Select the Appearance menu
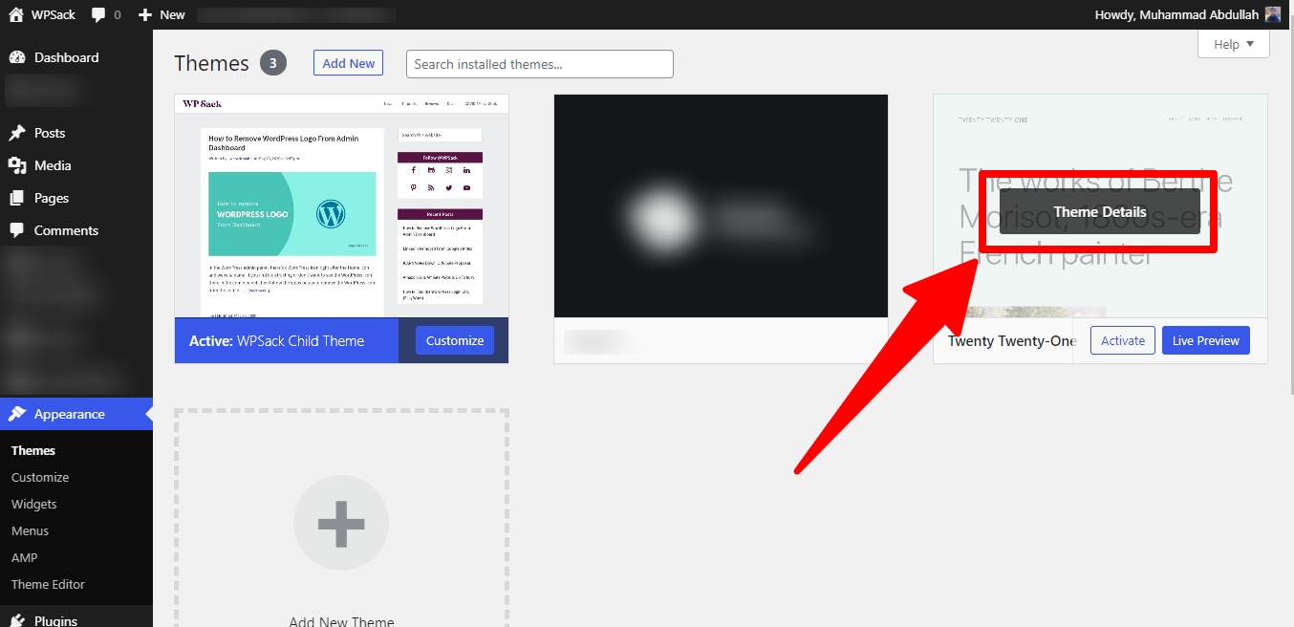 [x=76, y=414]
